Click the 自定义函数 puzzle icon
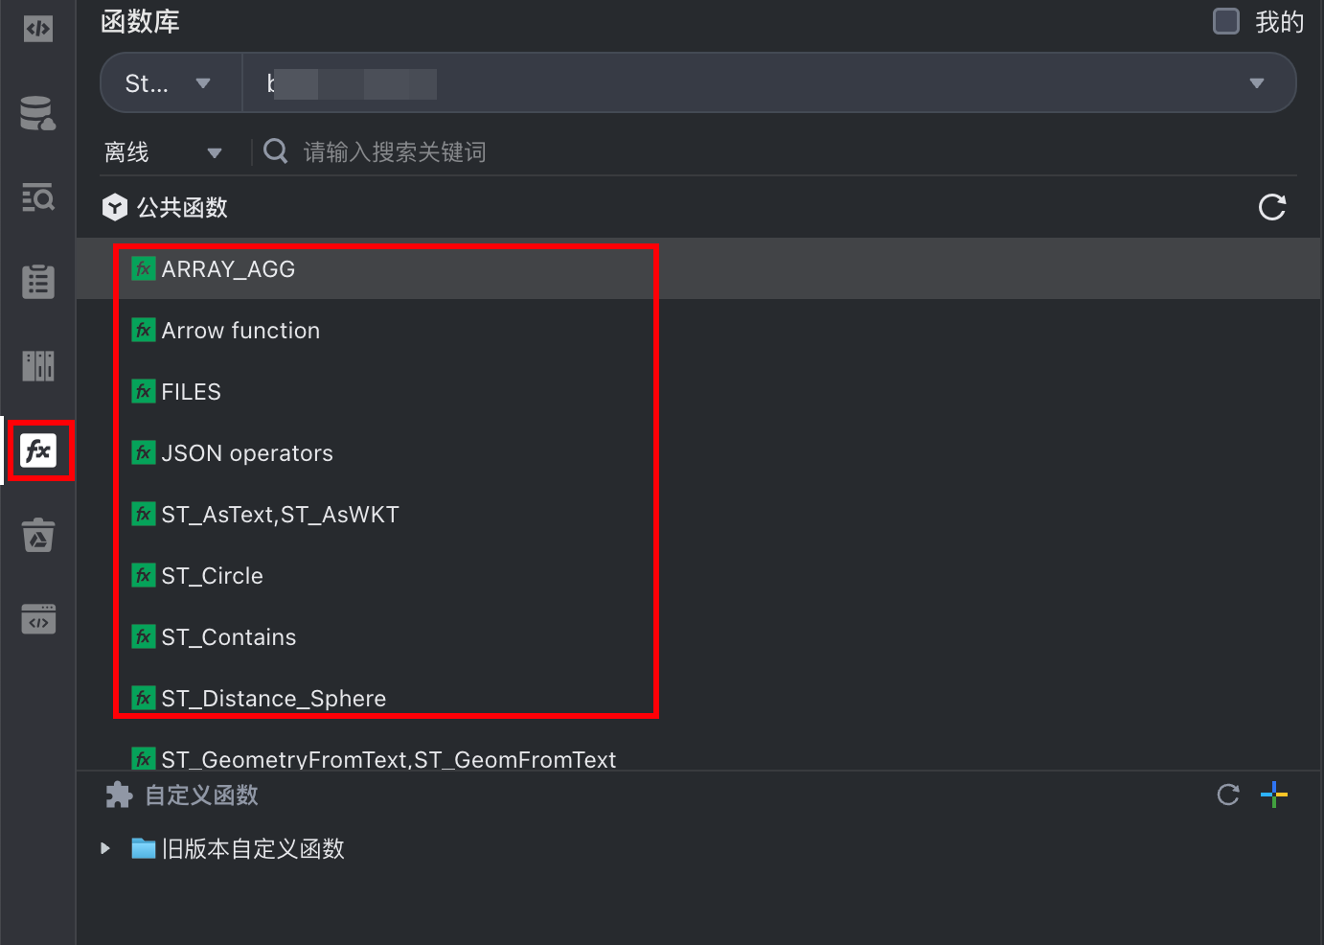 [119, 795]
